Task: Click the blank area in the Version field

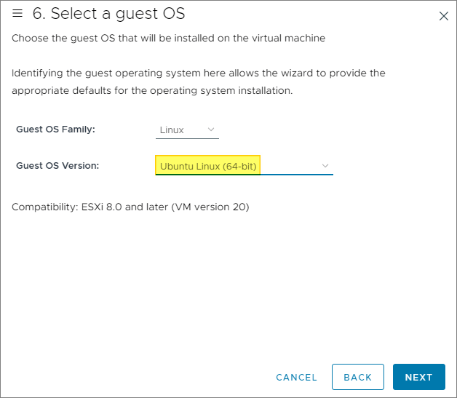Action: click(x=291, y=166)
